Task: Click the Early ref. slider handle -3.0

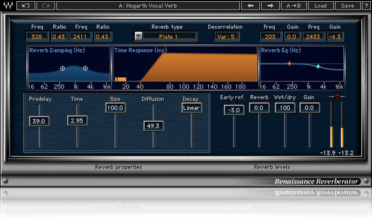Action: [x=233, y=110]
